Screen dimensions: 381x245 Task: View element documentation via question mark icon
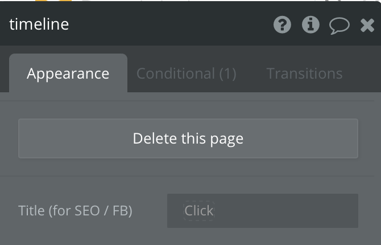(282, 25)
